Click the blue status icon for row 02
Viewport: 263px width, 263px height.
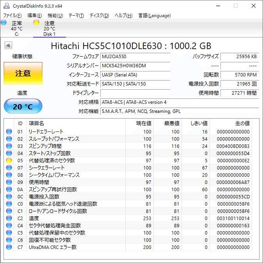pos(9,139)
